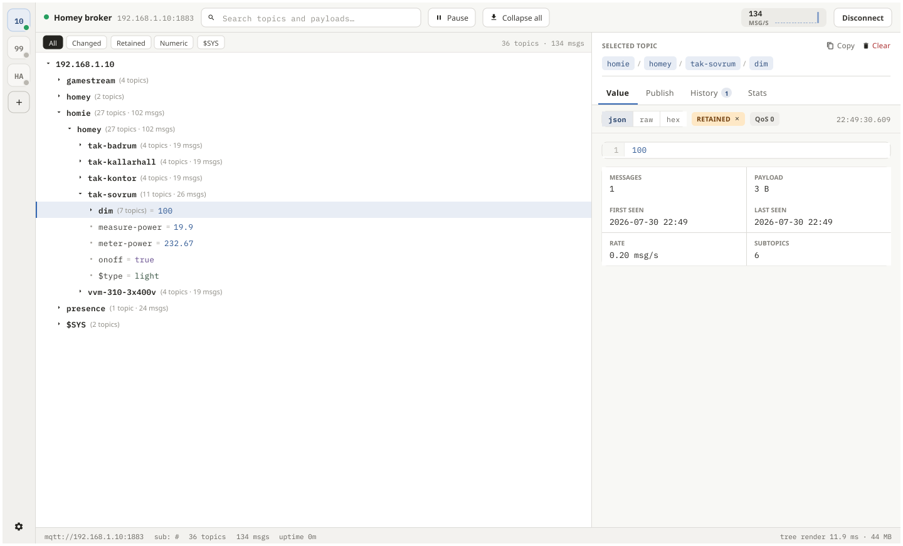This screenshot has width=903, height=546.
Task: Switch payload view to raw
Action: (x=646, y=119)
